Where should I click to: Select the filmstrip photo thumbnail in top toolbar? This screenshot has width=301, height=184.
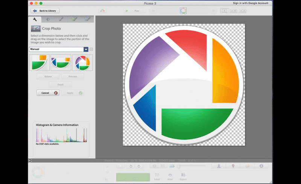pos(183,11)
